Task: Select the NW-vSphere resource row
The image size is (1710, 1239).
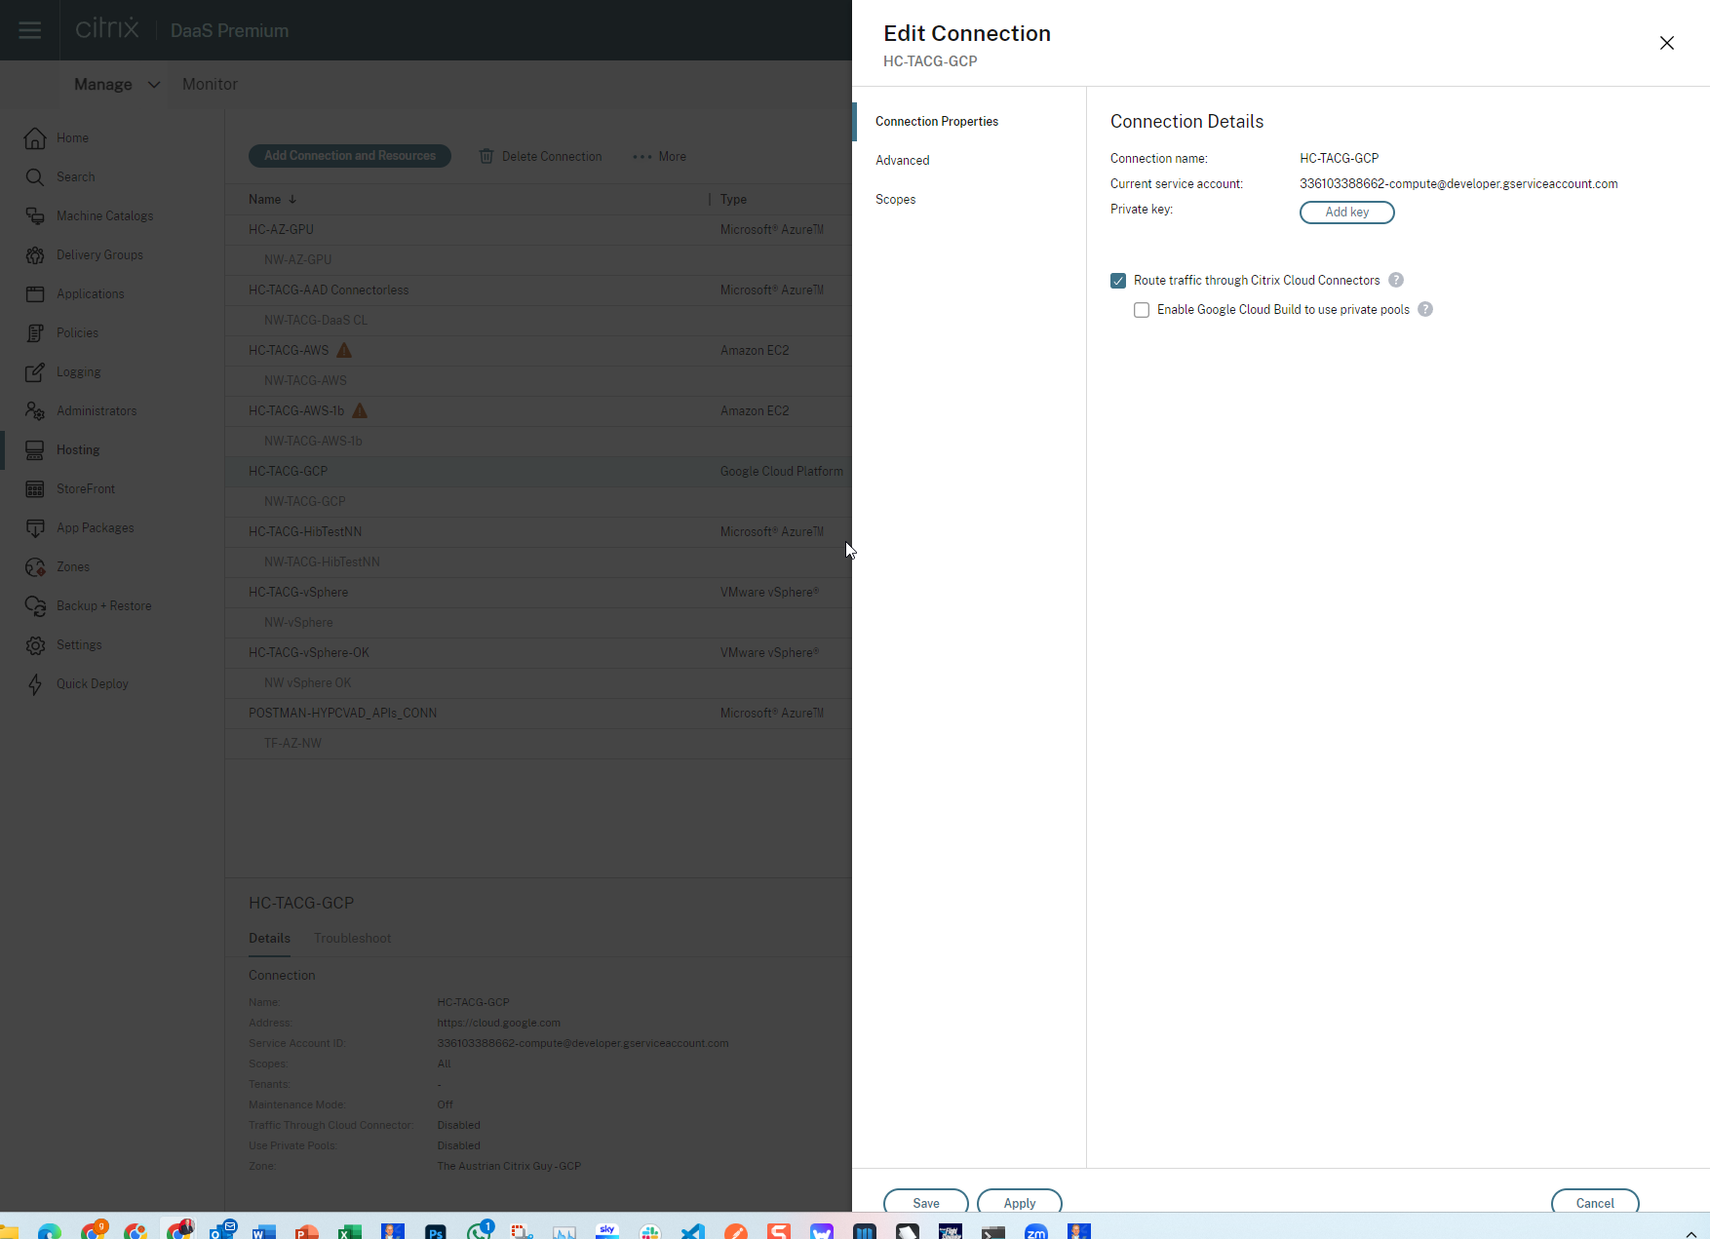Action: [539, 622]
